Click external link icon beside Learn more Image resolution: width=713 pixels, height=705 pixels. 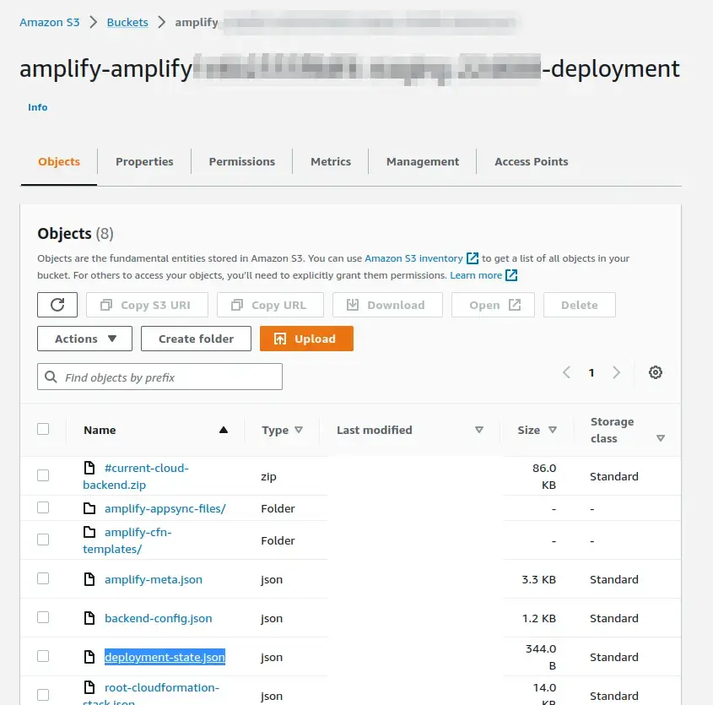[x=511, y=275]
